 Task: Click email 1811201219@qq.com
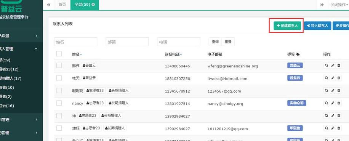[228, 129]
